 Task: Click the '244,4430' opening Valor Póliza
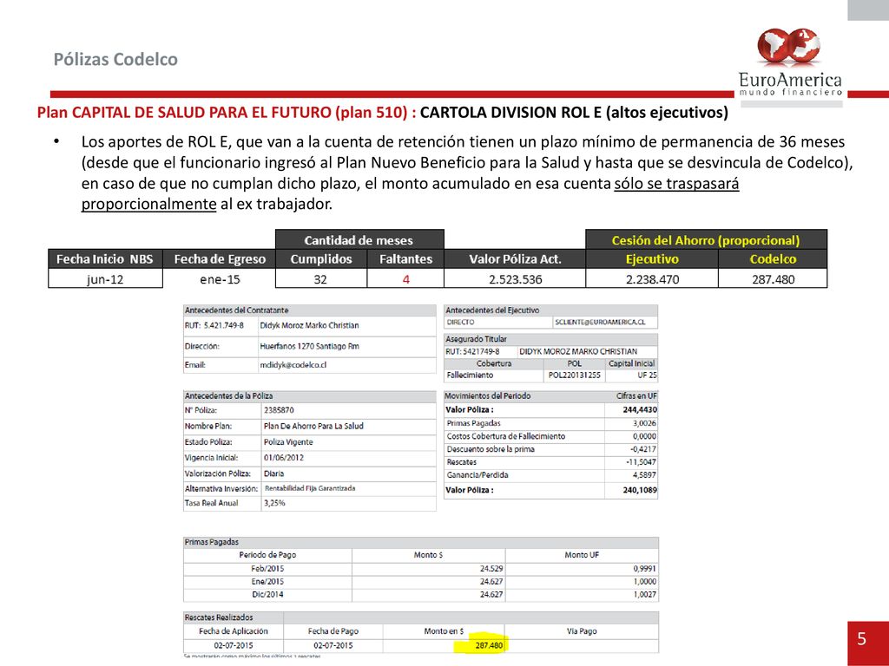(640, 409)
